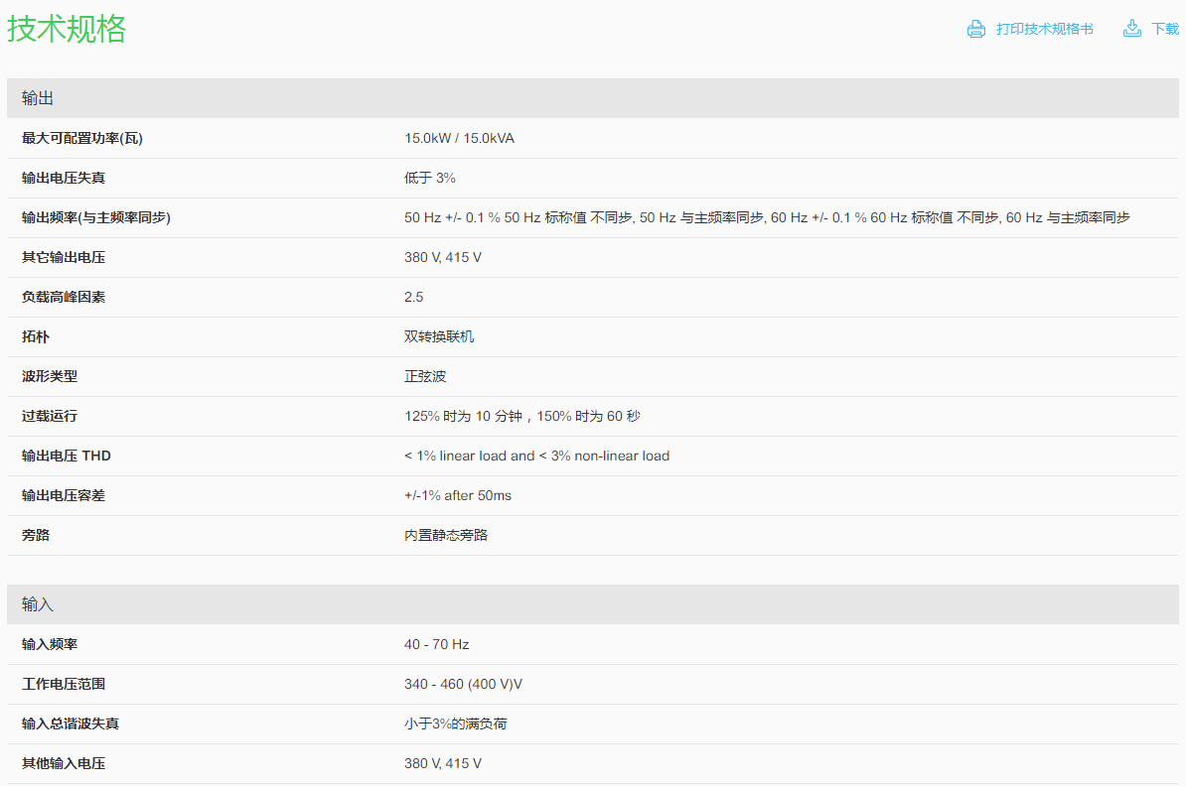The image size is (1186, 786).
Task: Click the 小于3%的满负荷 value
Action: tap(455, 723)
